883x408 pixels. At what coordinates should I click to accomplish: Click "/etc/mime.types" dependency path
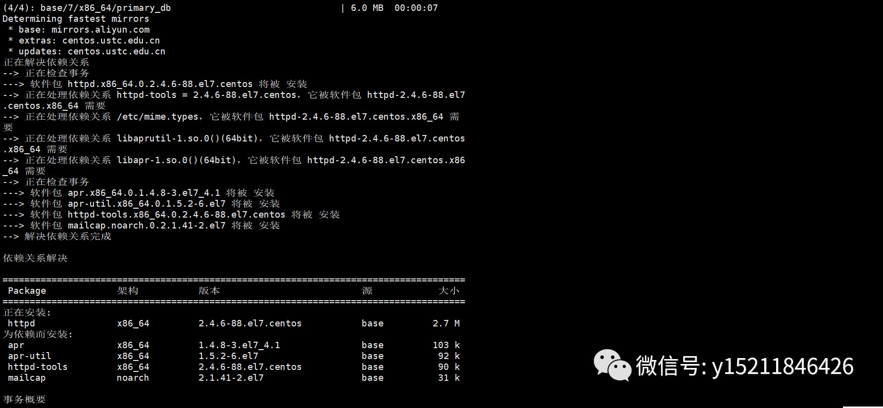click(x=157, y=117)
